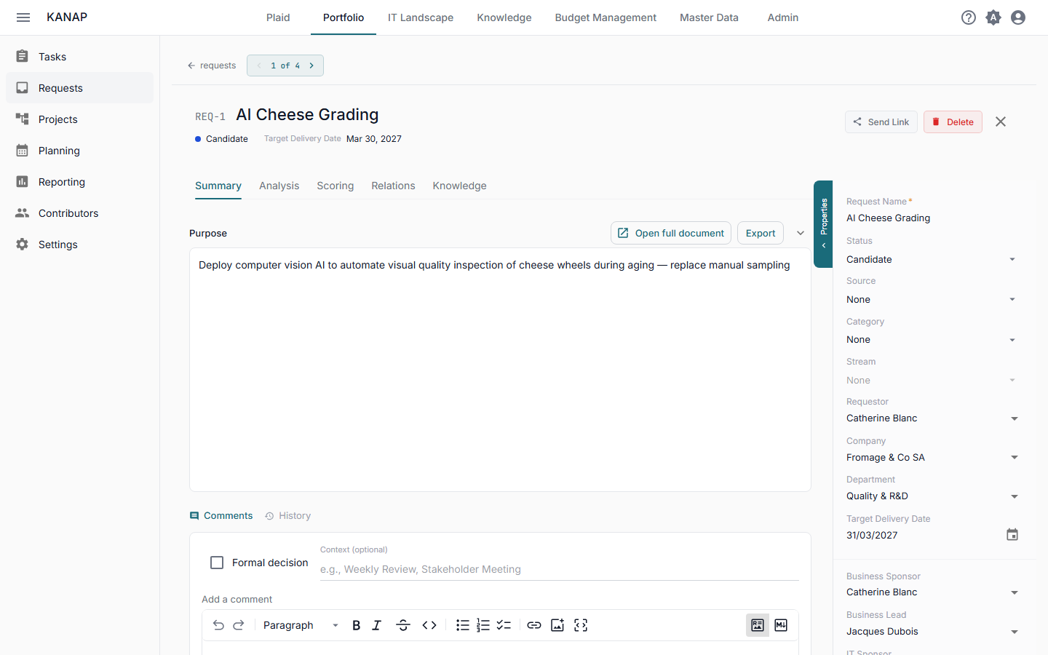Open the Company dropdown Fromage & Co SA
The image size is (1048, 655).
tap(932, 458)
